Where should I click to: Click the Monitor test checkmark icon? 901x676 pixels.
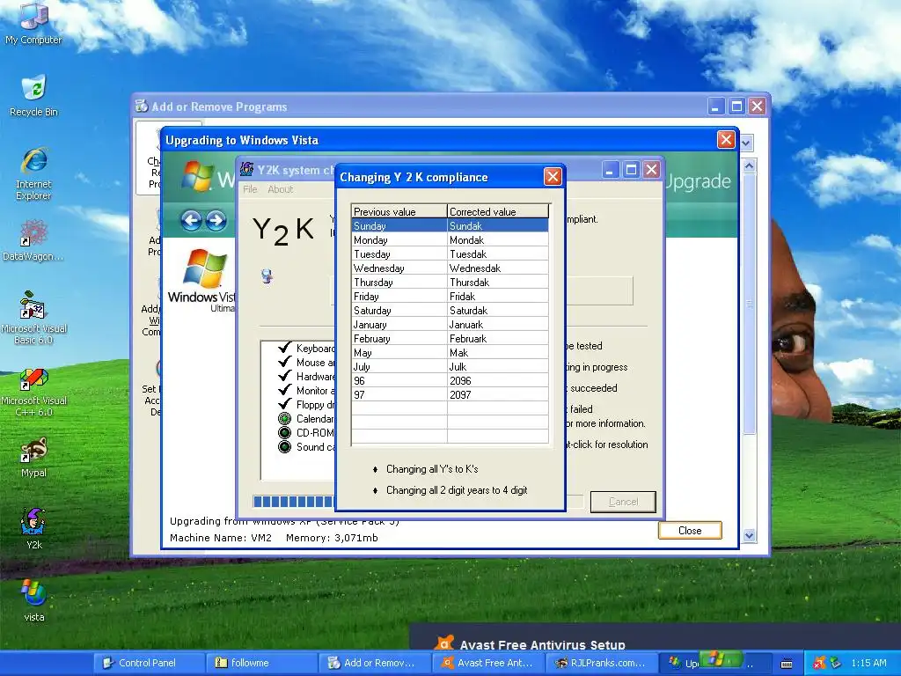pyautogui.click(x=284, y=390)
